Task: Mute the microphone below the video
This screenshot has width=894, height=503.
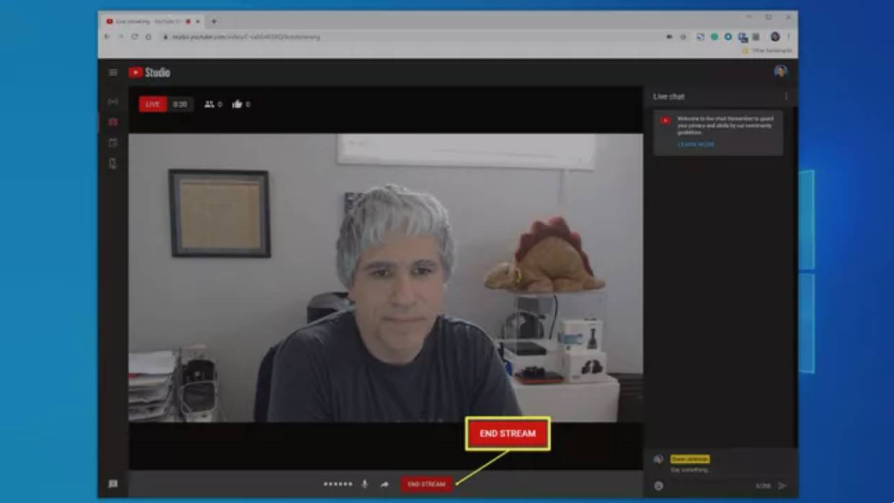Action: 364,484
